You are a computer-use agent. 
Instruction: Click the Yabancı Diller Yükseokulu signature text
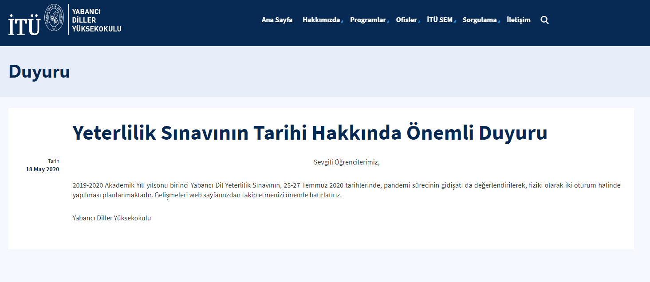tap(111, 218)
